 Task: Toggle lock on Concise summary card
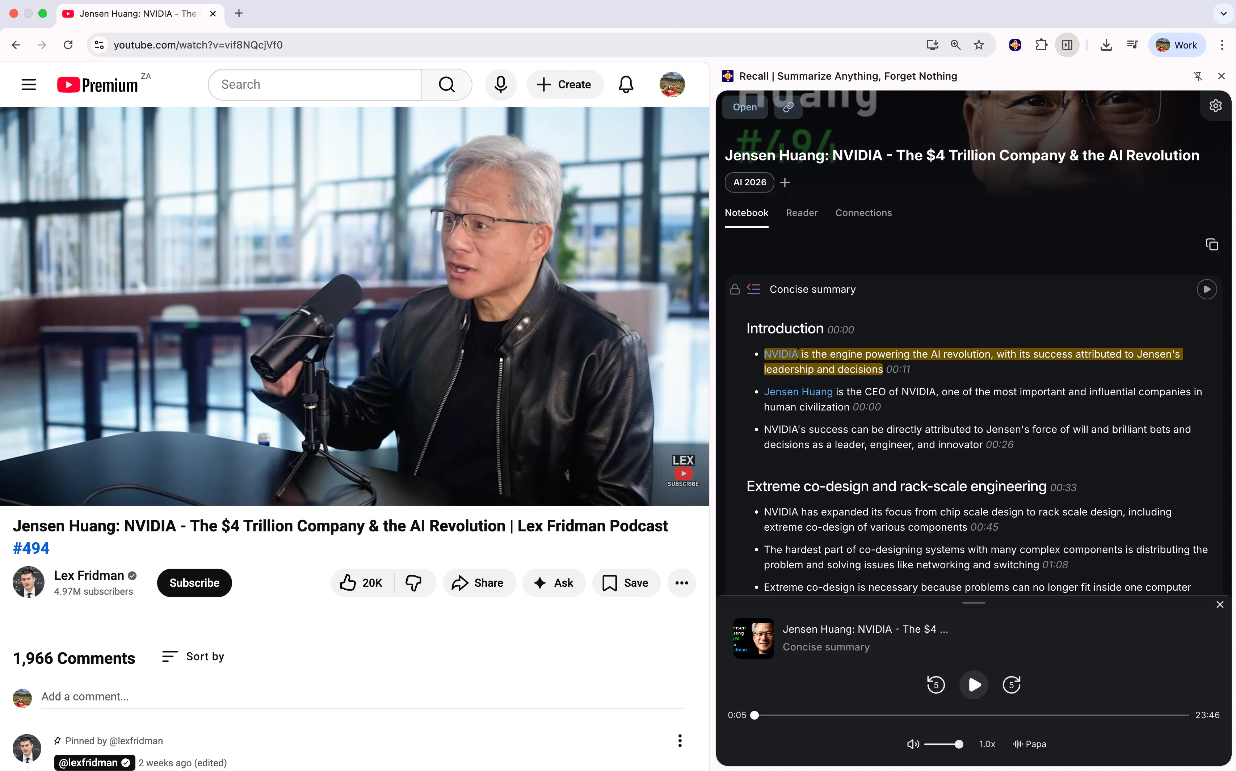(x=734, y=289)
